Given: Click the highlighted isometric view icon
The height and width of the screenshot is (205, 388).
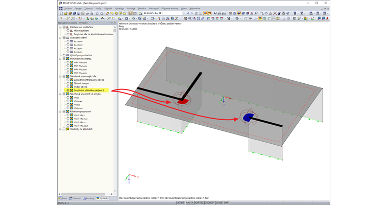Looking at the screenshot, I should pyautogui.click(x=239, y=13).
